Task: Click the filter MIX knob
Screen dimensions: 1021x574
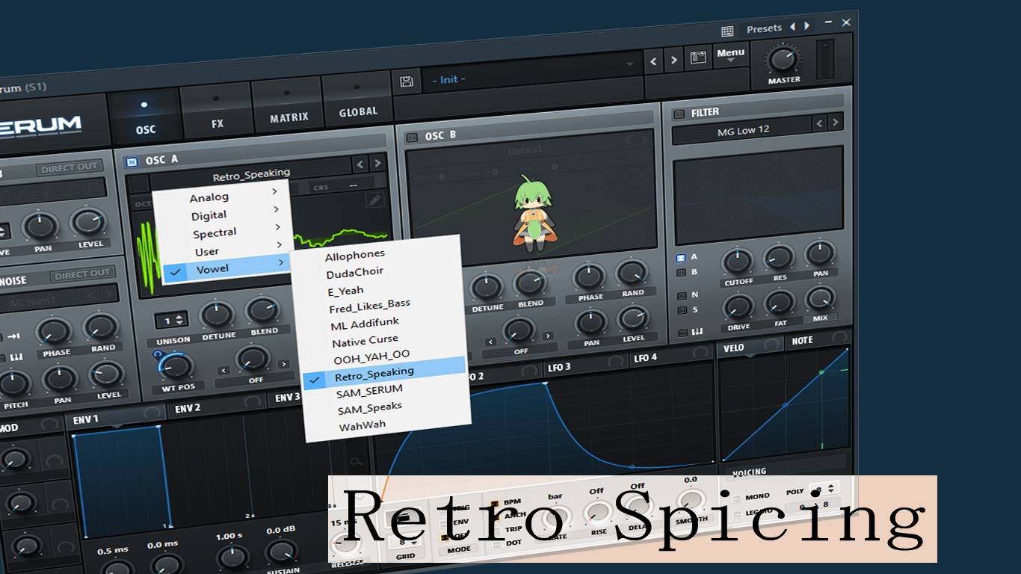Action: point(820,299)
